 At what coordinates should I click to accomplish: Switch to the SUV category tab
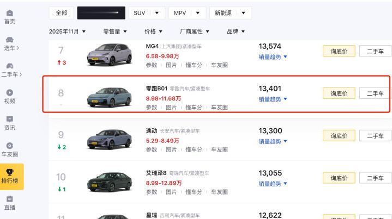coord(145,12)
